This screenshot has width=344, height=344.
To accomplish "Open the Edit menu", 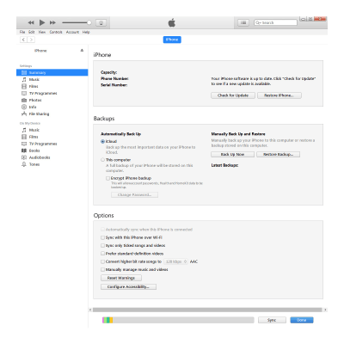I will [32, 32].
